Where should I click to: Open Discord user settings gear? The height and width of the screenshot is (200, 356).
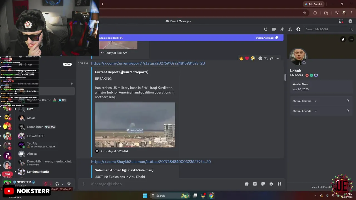pos(69,184)
